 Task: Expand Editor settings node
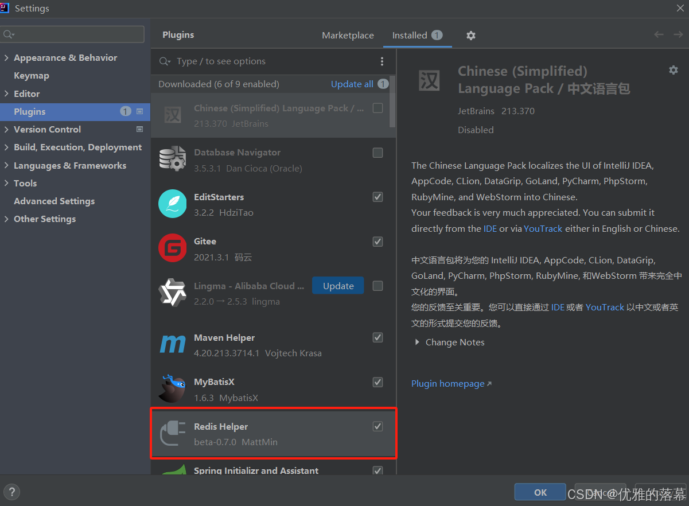click(x=6, y=94)
